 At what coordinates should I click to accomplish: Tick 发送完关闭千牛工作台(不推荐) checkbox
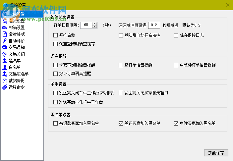click(55, 93)
